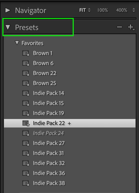
Task: Click the preset icon beside Brown 1
Action: [x=26, y=53]
